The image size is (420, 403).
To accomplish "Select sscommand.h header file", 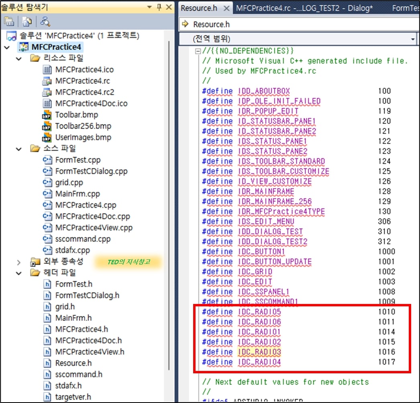I will click(78, 375).
